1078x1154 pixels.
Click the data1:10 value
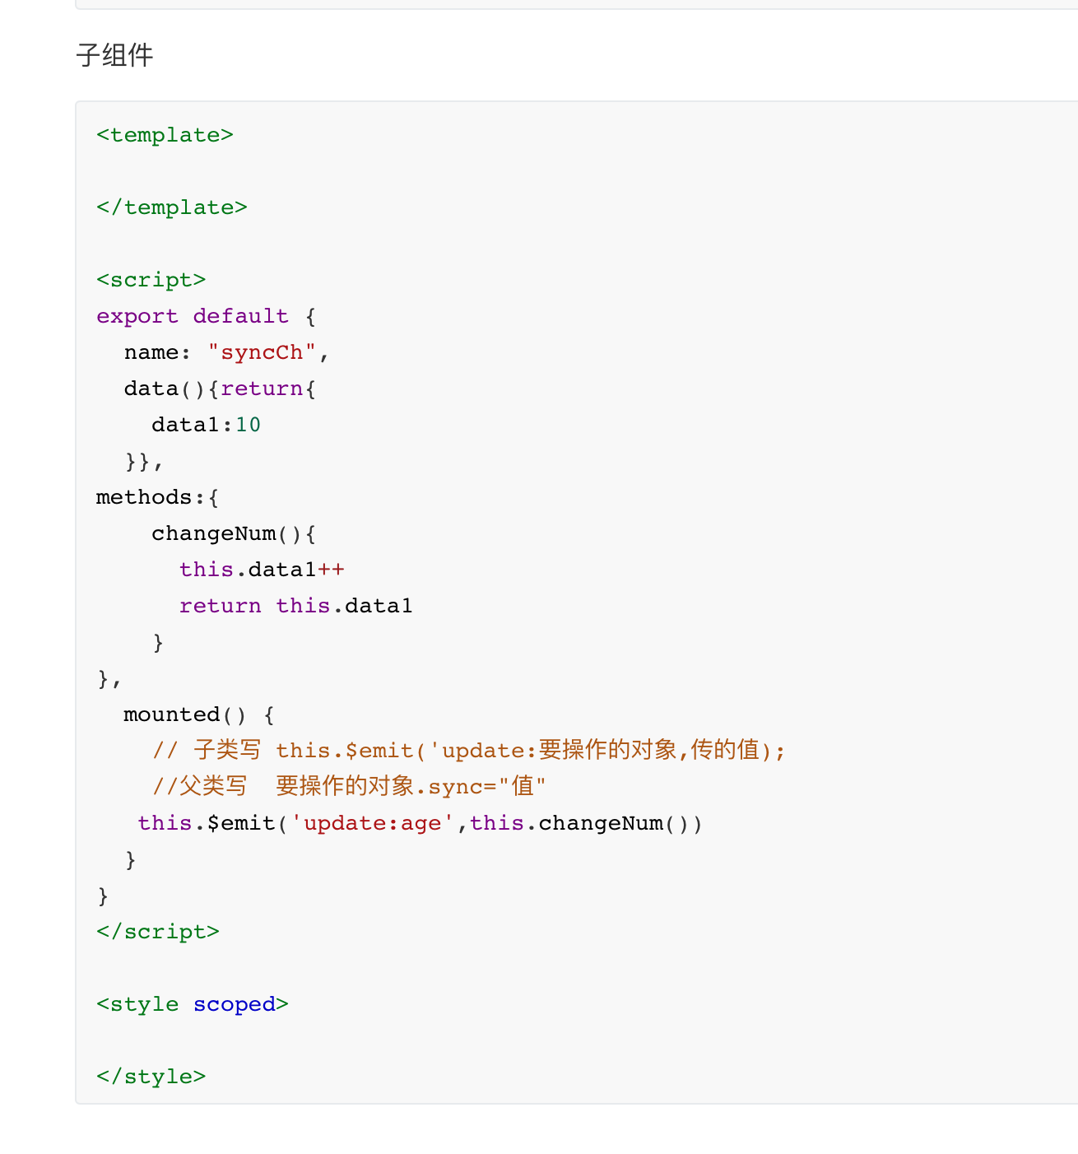(206, 425)
